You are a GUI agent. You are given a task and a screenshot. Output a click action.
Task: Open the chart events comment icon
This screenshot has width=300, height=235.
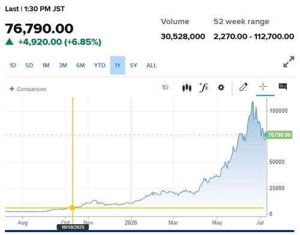pyautogui.click(x=283, y=86)
